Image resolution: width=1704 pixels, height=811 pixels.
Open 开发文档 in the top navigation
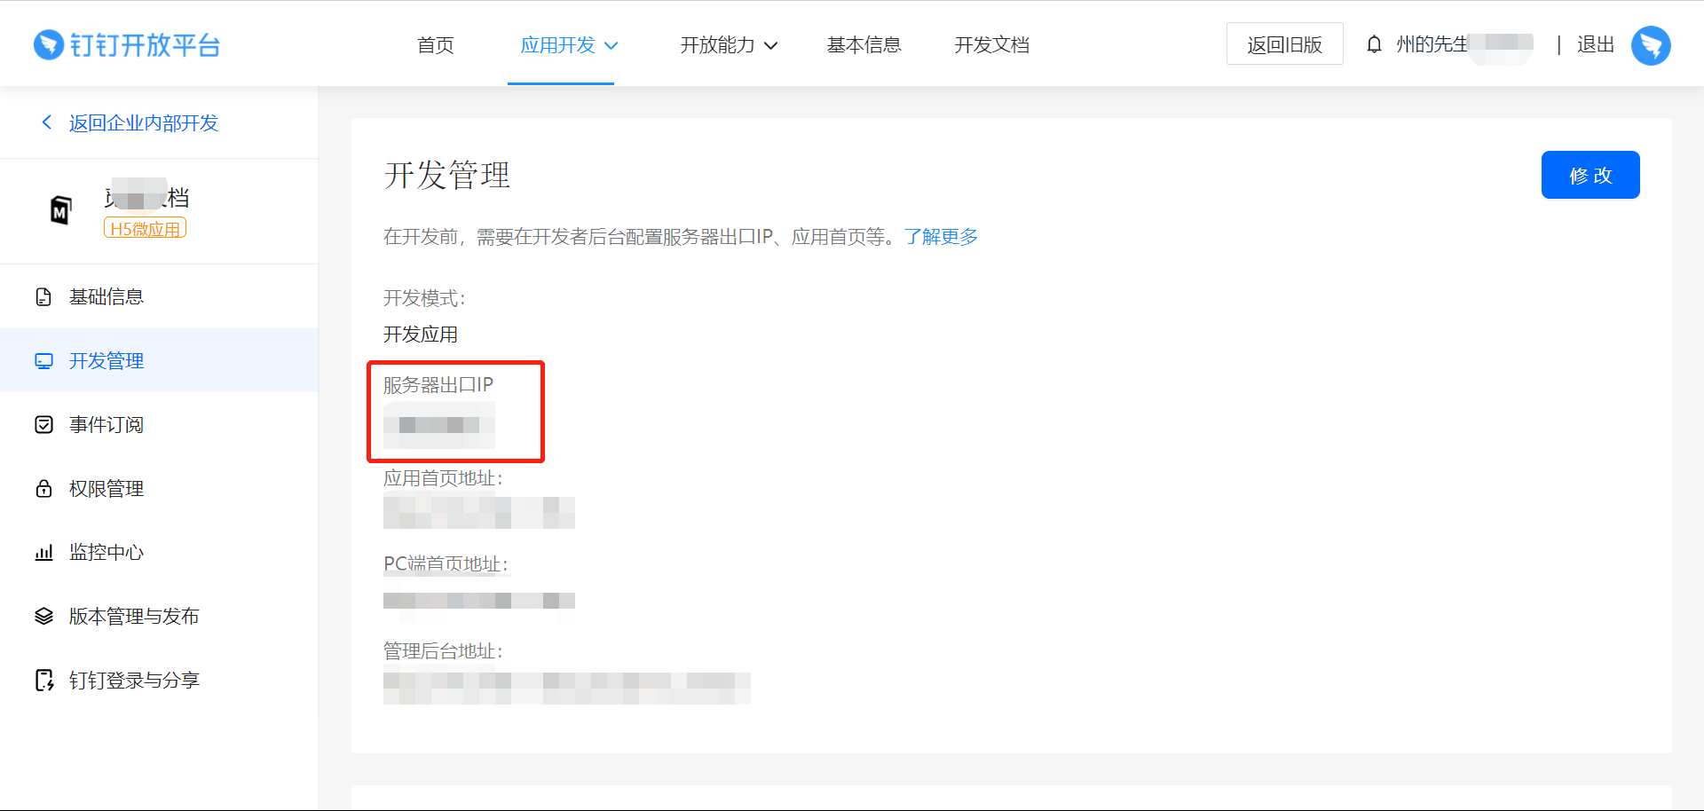(x=991, y=45)
